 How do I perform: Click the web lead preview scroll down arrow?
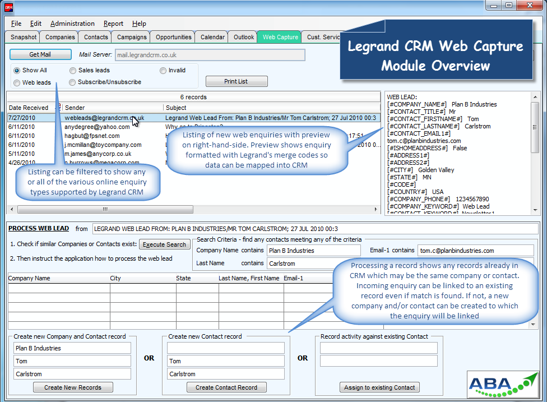pyautogui.click(x=535, y=210)
